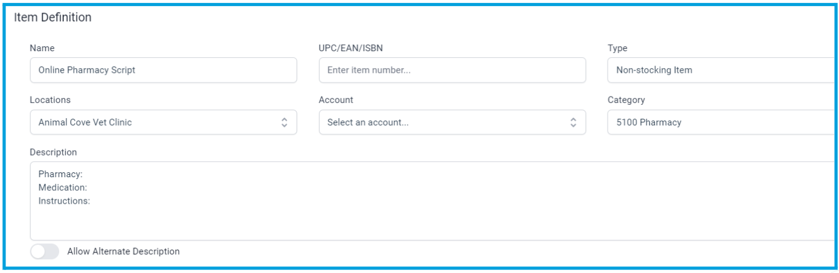Click the Enter item number input field
The image size is (839, 273).
[452, 70]
